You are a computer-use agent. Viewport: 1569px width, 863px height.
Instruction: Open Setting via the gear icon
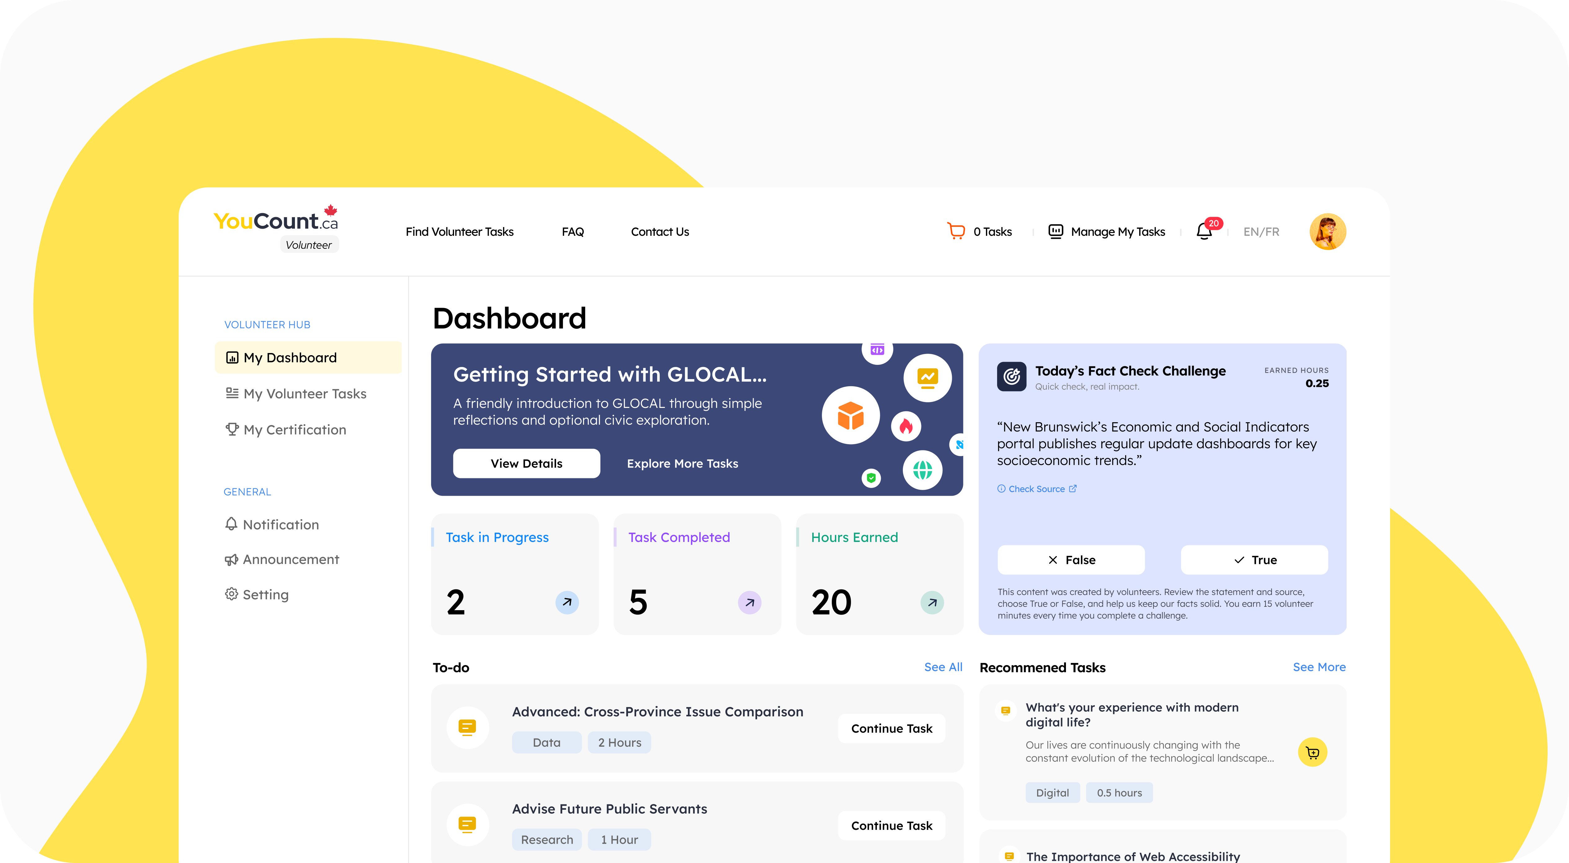point(231,594)
